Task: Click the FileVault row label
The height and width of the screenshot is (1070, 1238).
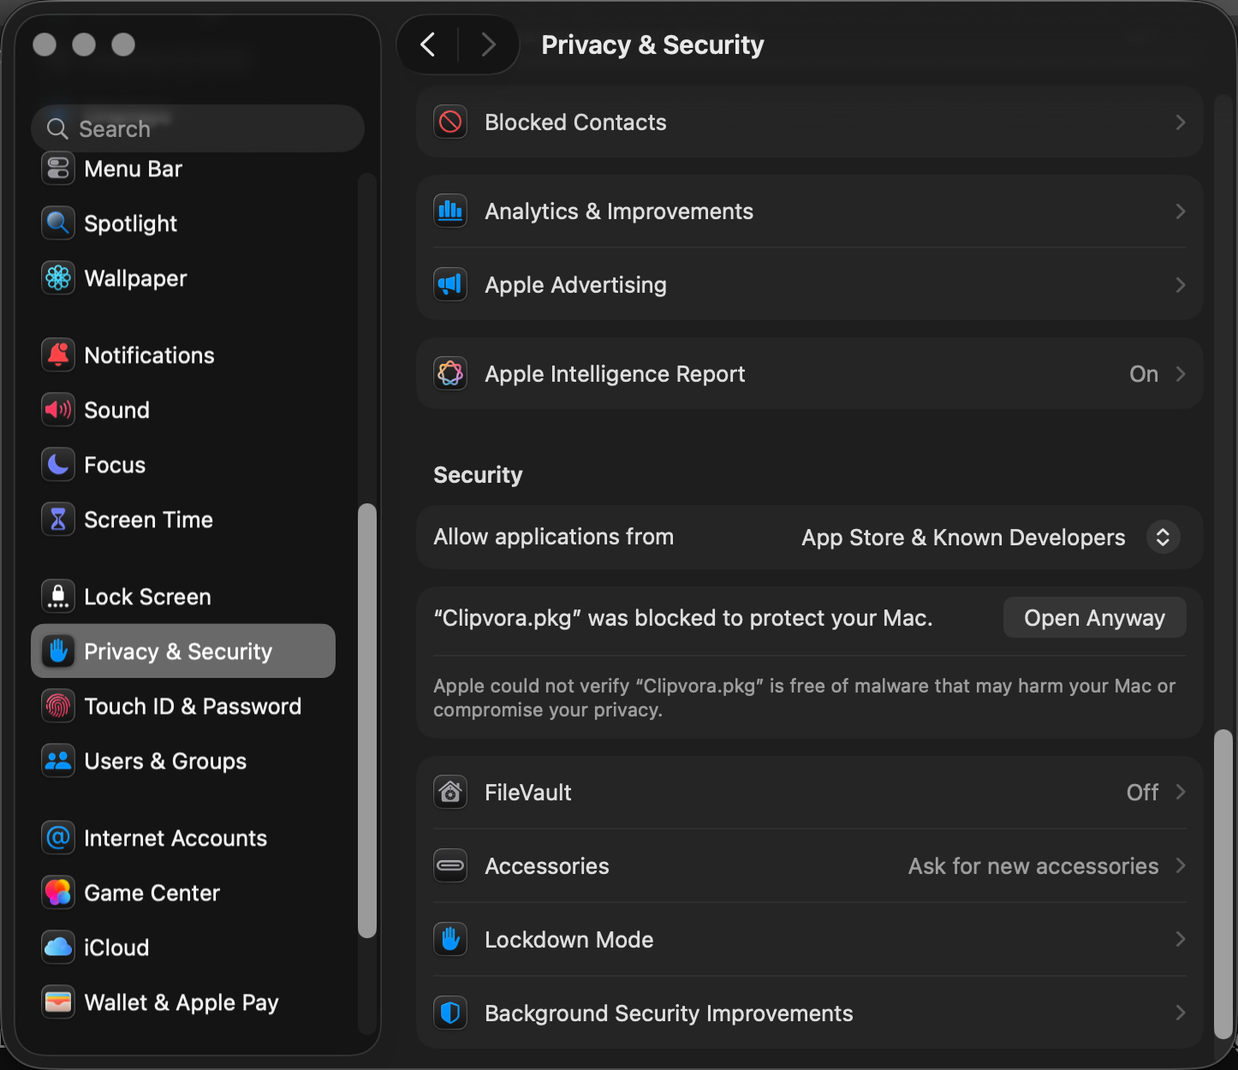Action: tap(527, 793)
